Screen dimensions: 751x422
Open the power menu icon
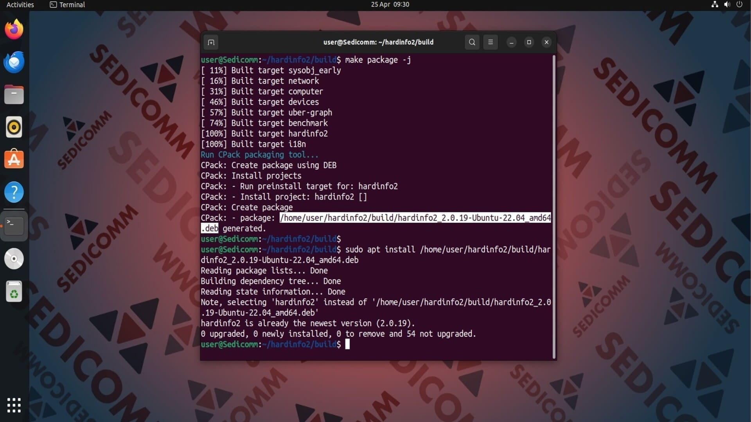point(739,5)
